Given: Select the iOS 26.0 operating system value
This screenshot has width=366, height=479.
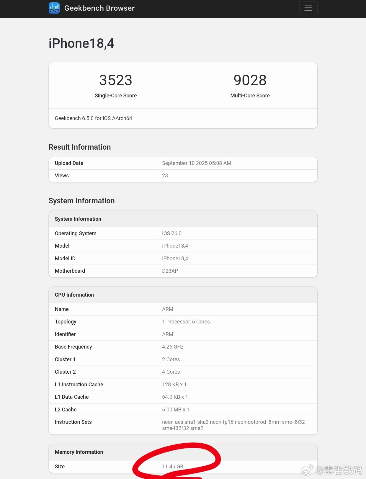Looking at the screenshot, I should pos(172,233).
